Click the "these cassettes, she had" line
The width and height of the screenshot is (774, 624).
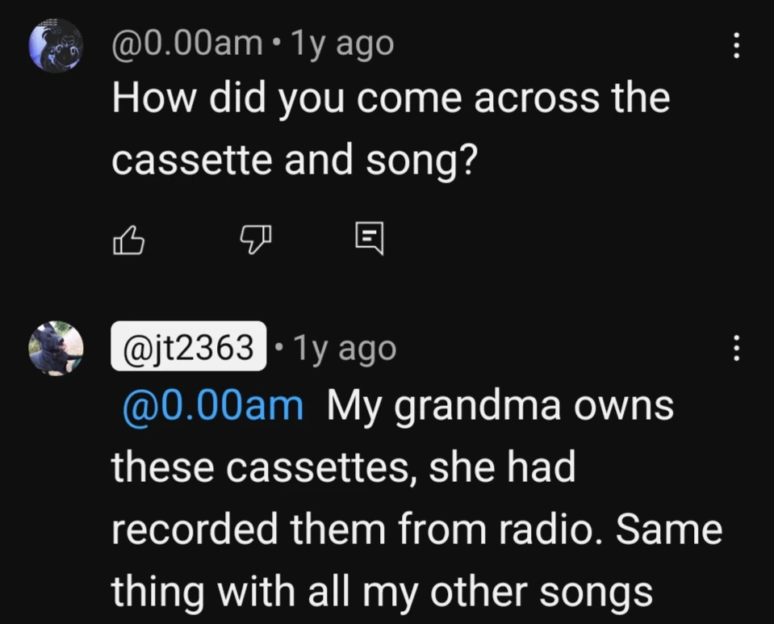pyautogui.click(x=344, y=469)
